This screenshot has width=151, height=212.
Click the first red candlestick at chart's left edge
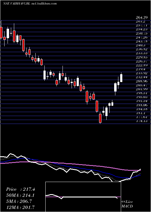click(1, 32)
